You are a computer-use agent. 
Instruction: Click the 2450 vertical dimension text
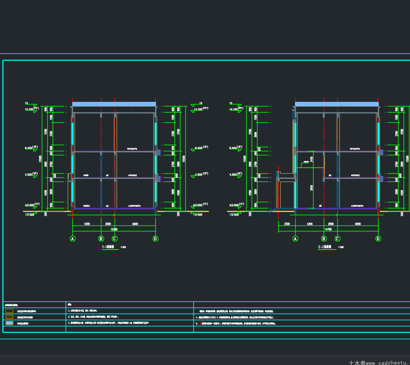pyautogui.click(x=312, y=159)
